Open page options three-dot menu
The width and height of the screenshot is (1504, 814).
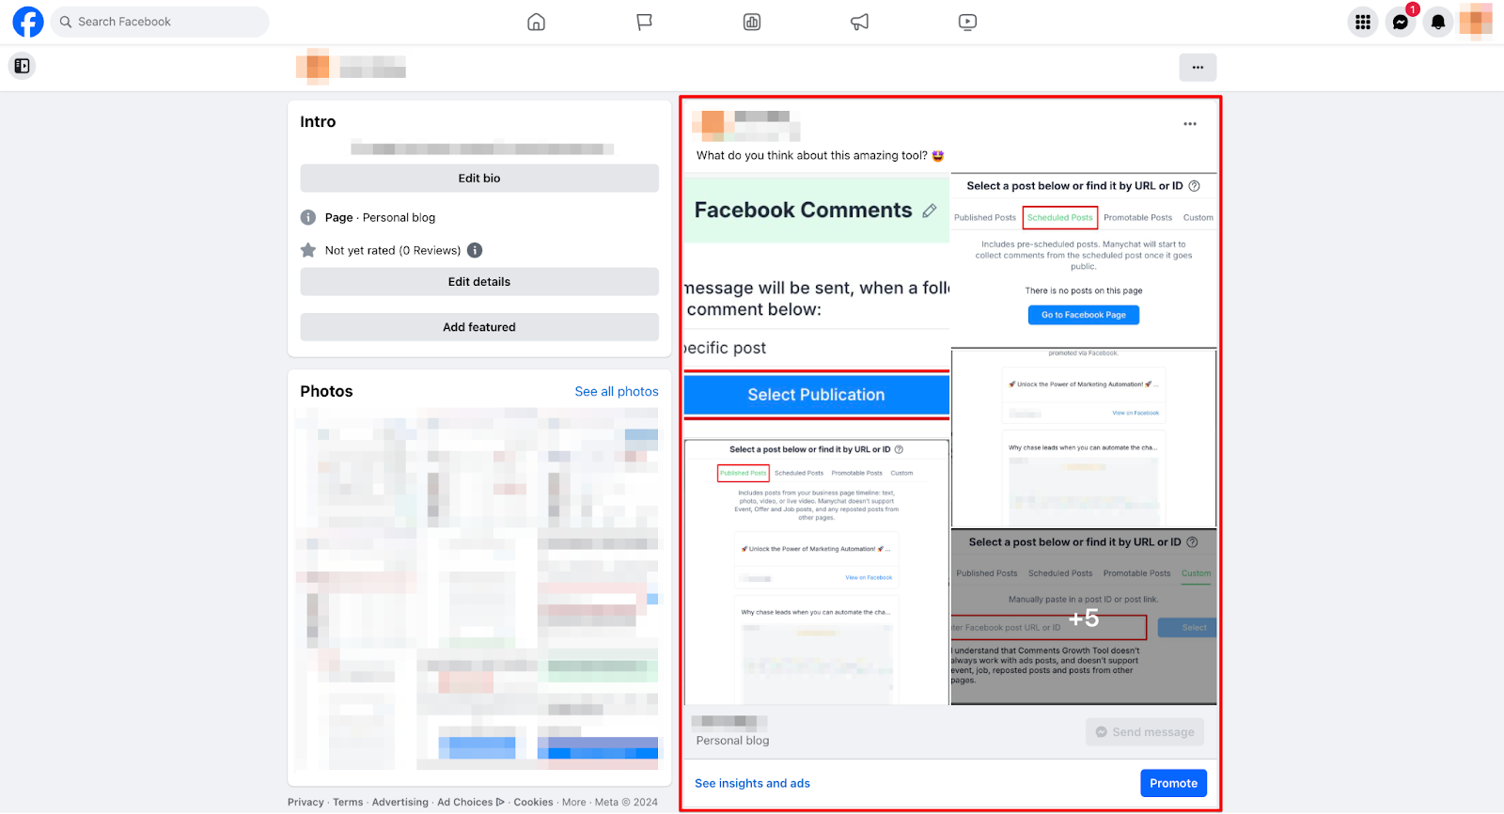1198,67
